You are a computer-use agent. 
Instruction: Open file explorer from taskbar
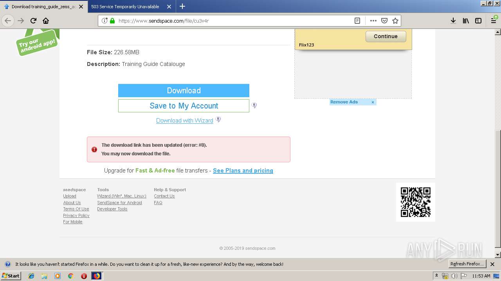[44, 276]
